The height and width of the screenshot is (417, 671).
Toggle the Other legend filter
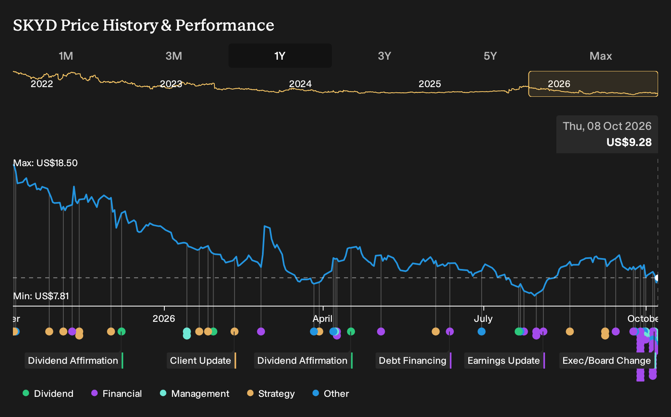pyautogui.click(x=331, y=394)
